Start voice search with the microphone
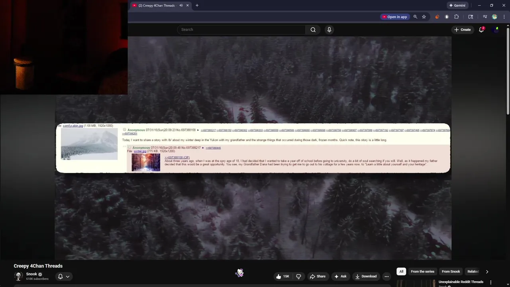 click(x=329, y=29)
